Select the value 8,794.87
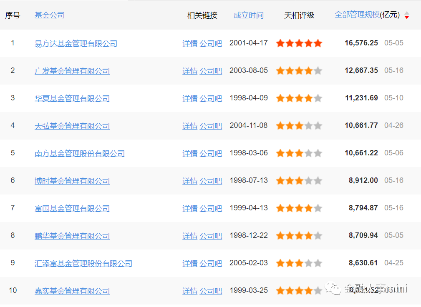 pyautogui.click(x=363, y=208)
